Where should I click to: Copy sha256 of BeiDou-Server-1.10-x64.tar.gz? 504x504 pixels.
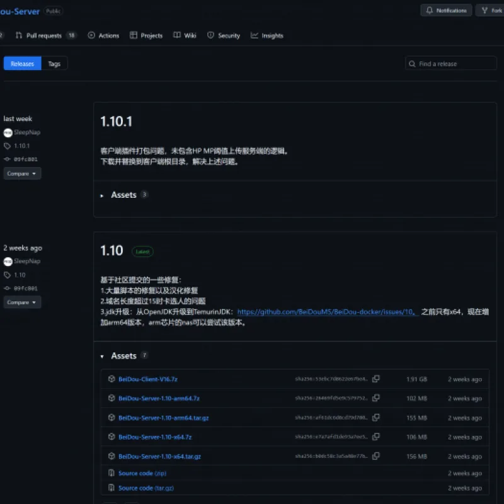[375, 456]
